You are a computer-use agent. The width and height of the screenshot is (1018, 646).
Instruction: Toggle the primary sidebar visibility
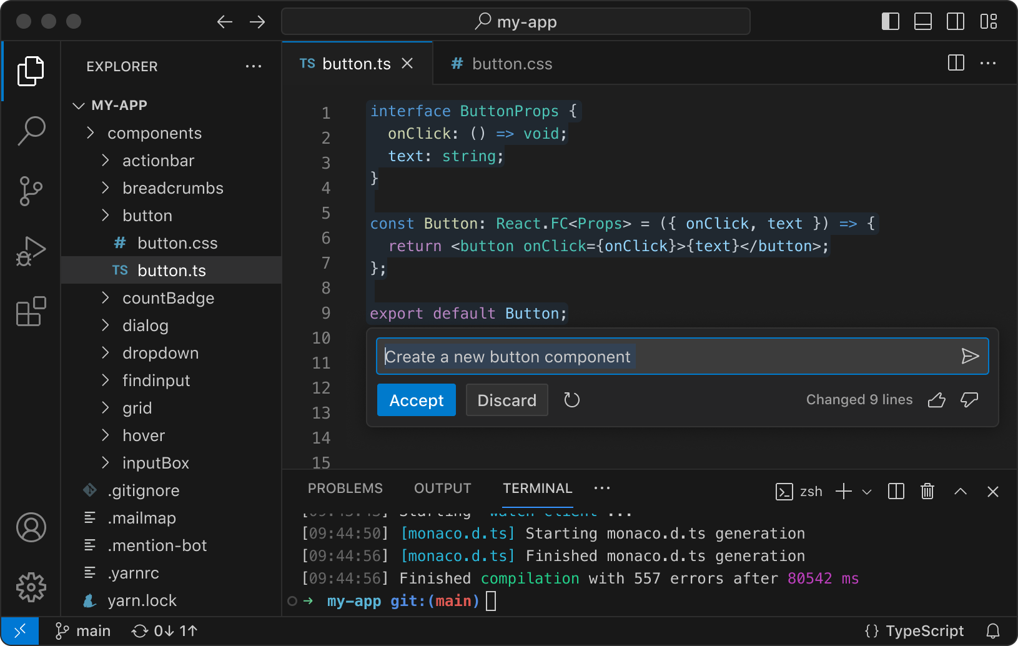890,21
